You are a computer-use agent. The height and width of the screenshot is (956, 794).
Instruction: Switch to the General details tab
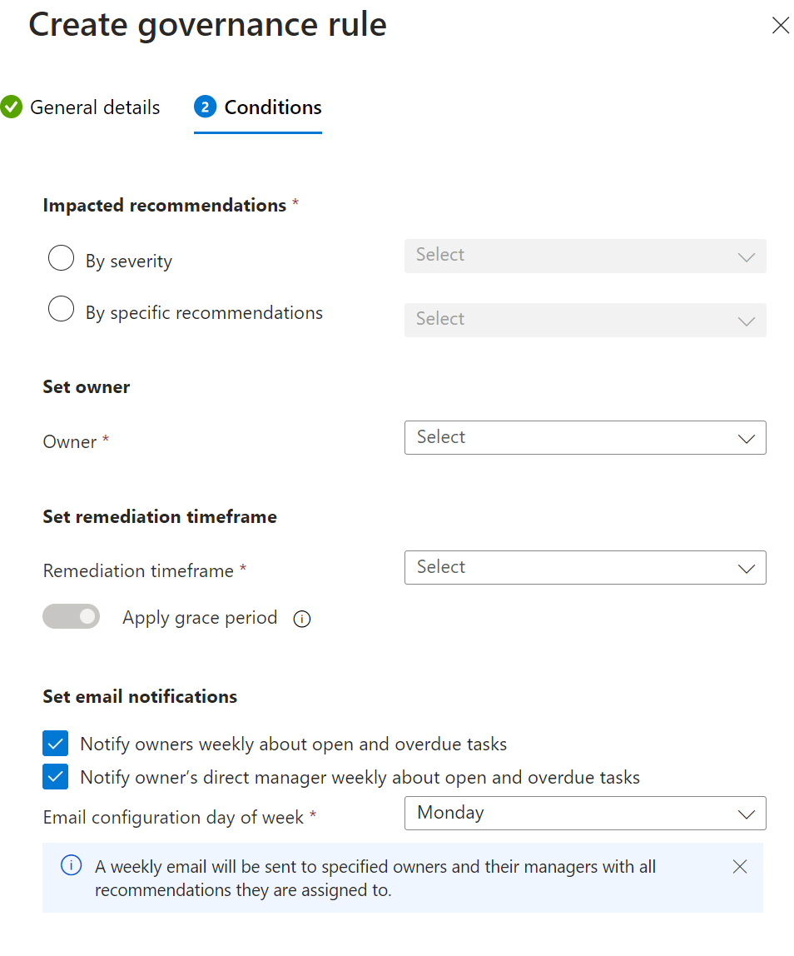pos(95,107)
